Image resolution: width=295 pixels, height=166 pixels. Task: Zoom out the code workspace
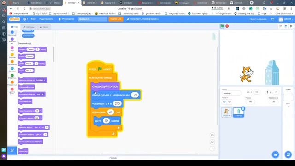(x=212, y=142)
